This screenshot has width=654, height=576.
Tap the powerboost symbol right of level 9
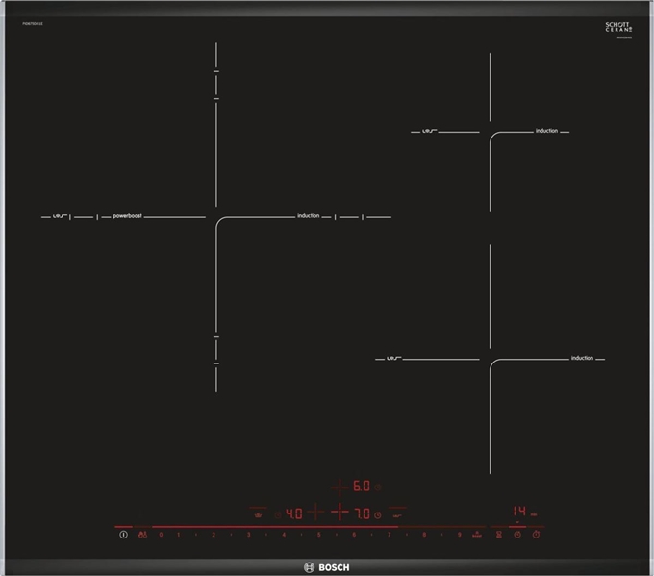477,534
